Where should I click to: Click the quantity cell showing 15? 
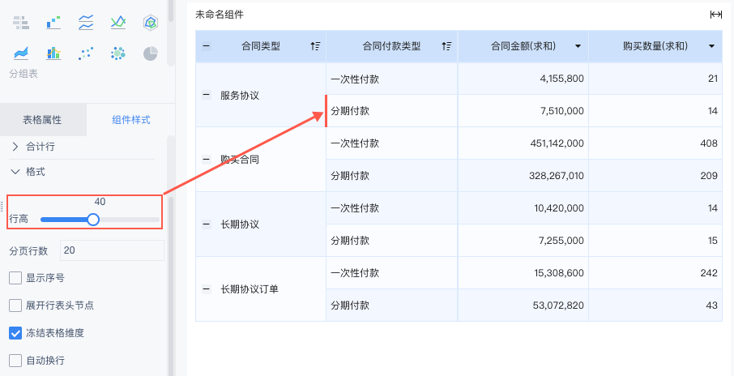[x=655, y=240]
